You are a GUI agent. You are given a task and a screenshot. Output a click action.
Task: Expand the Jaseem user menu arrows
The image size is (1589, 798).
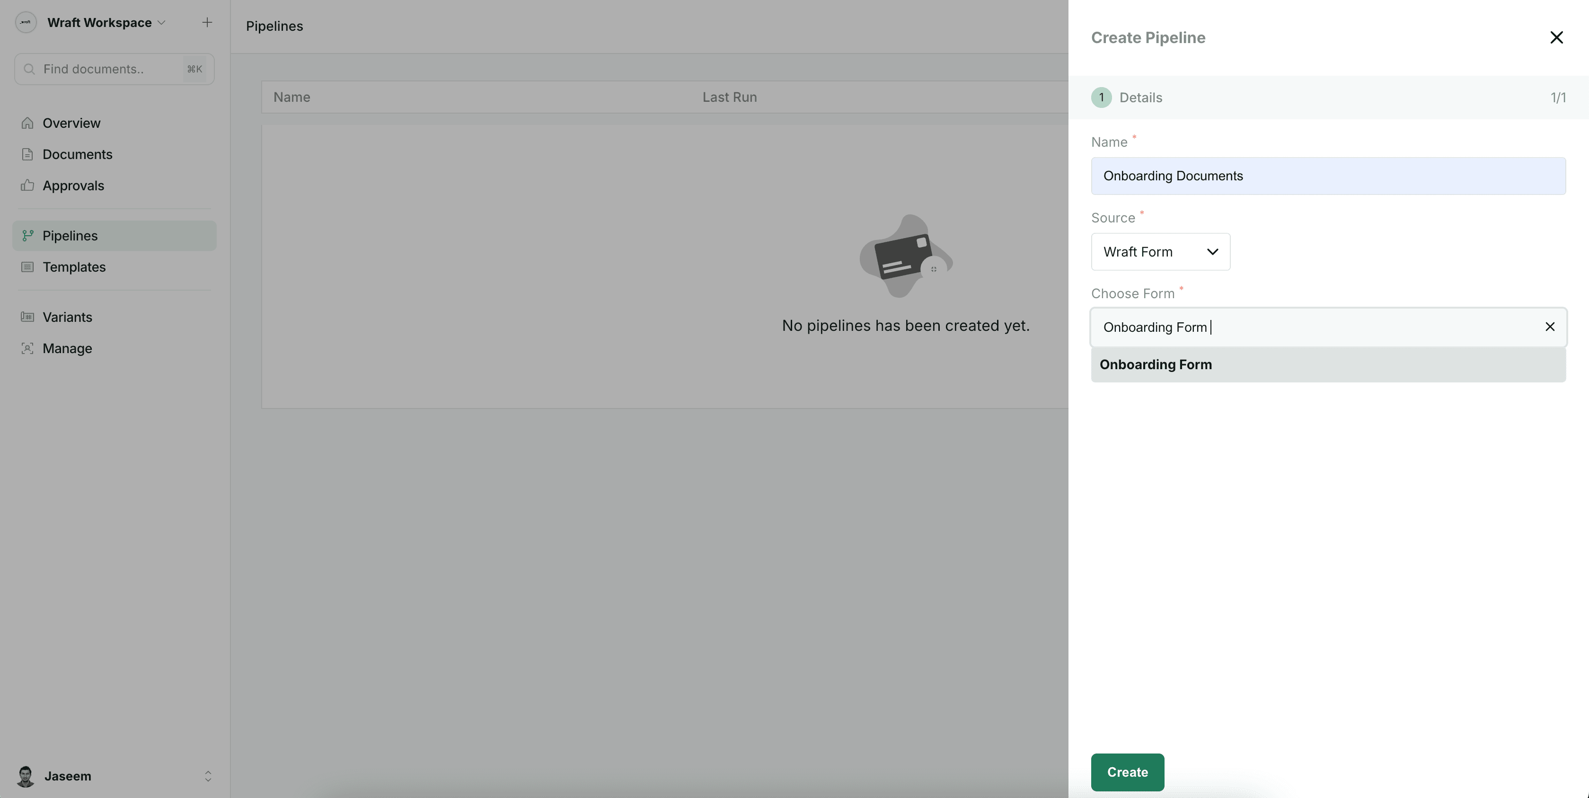(x=208, y=776)
